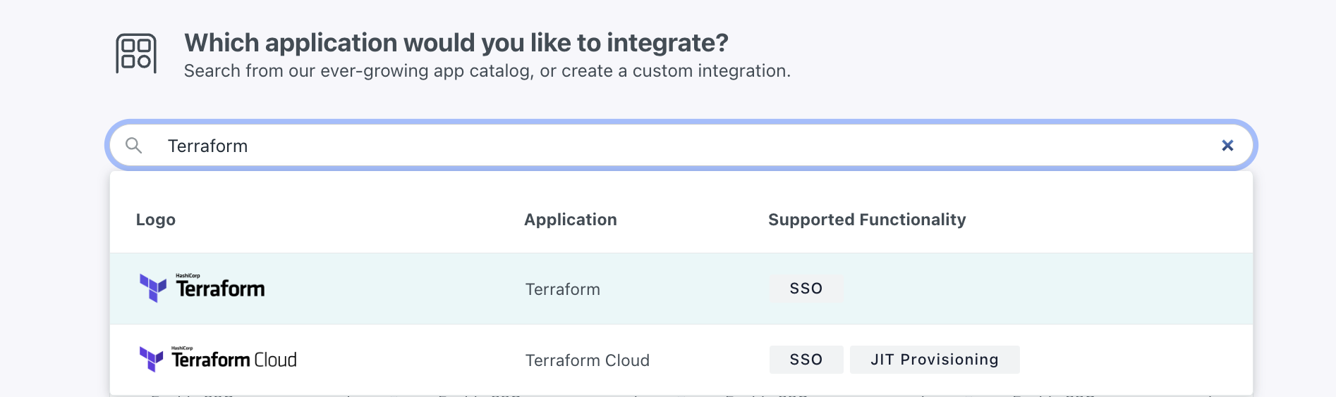
Task: Click the app catalog grid icon
Action: tap(136, 53)
